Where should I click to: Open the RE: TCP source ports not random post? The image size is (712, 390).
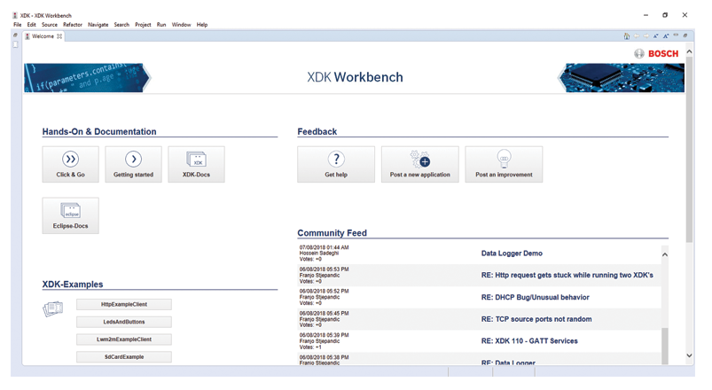(536, 319)
